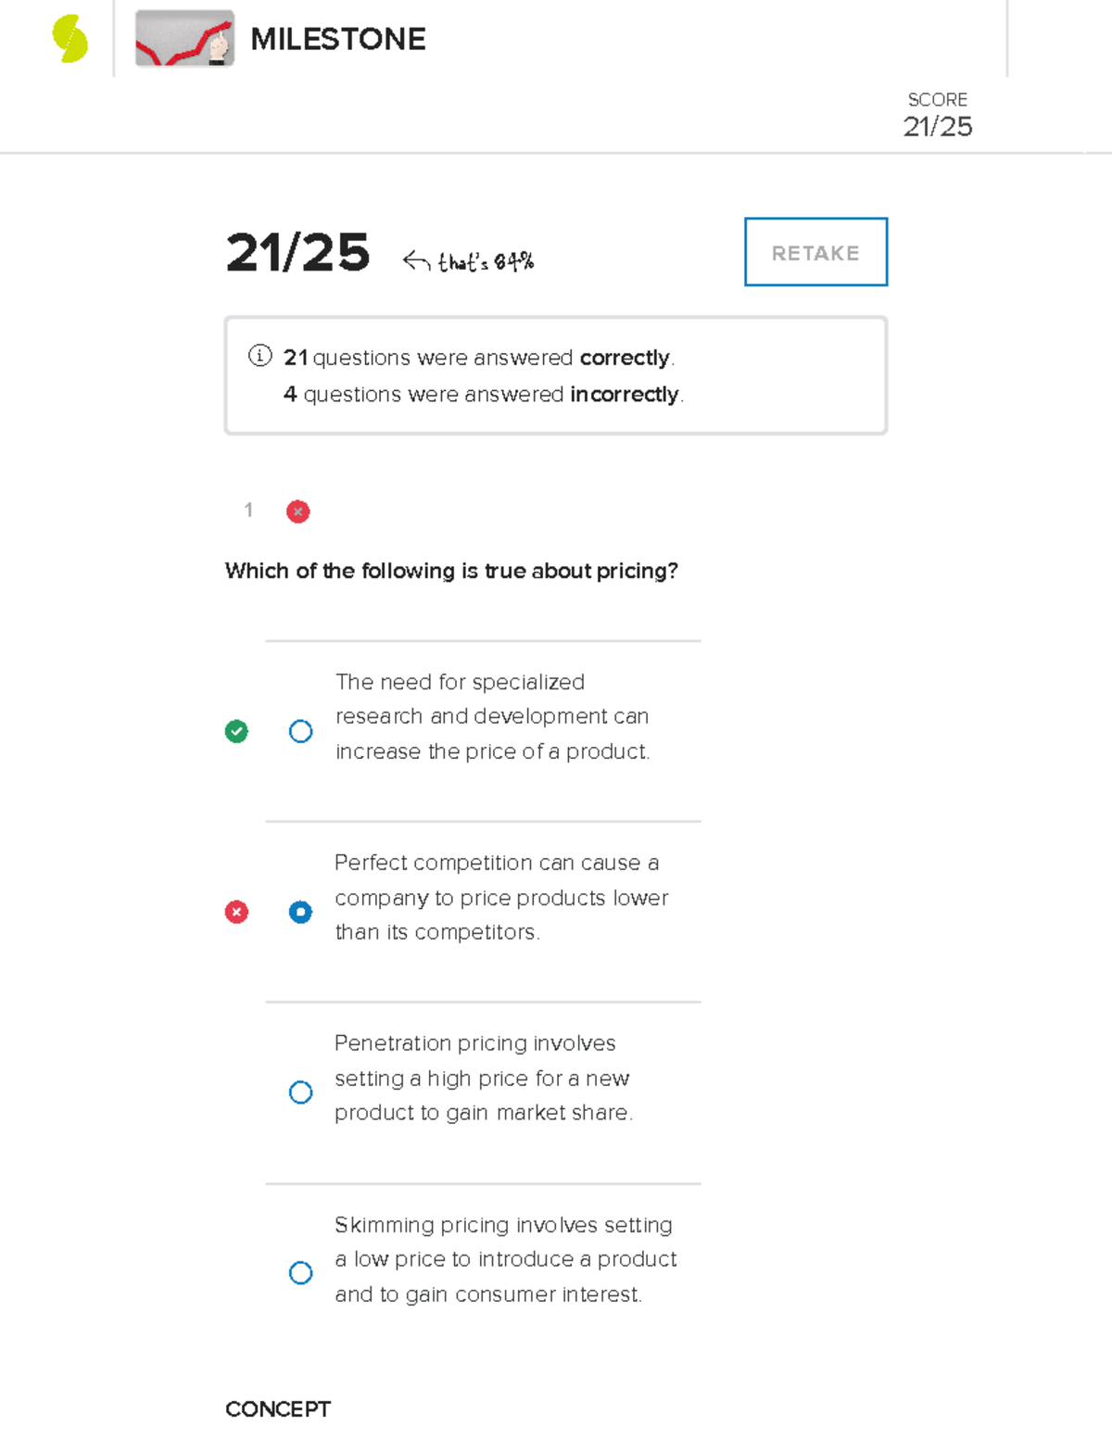Image resolution: width=1112 pixels, height=1439 pixels.
Task: Click the Penetration pricing answer text
Action: 483,1078
